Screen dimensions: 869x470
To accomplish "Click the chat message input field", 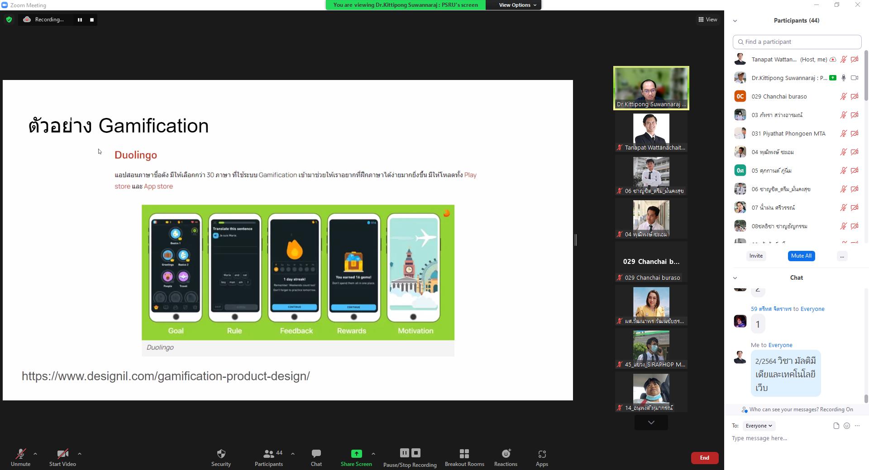I will tap(797, 438).
